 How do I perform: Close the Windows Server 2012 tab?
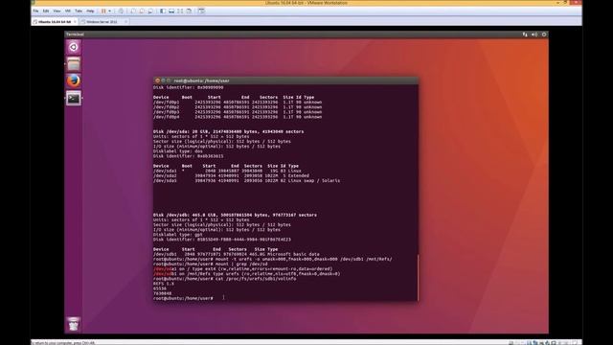tap(125, 22)
